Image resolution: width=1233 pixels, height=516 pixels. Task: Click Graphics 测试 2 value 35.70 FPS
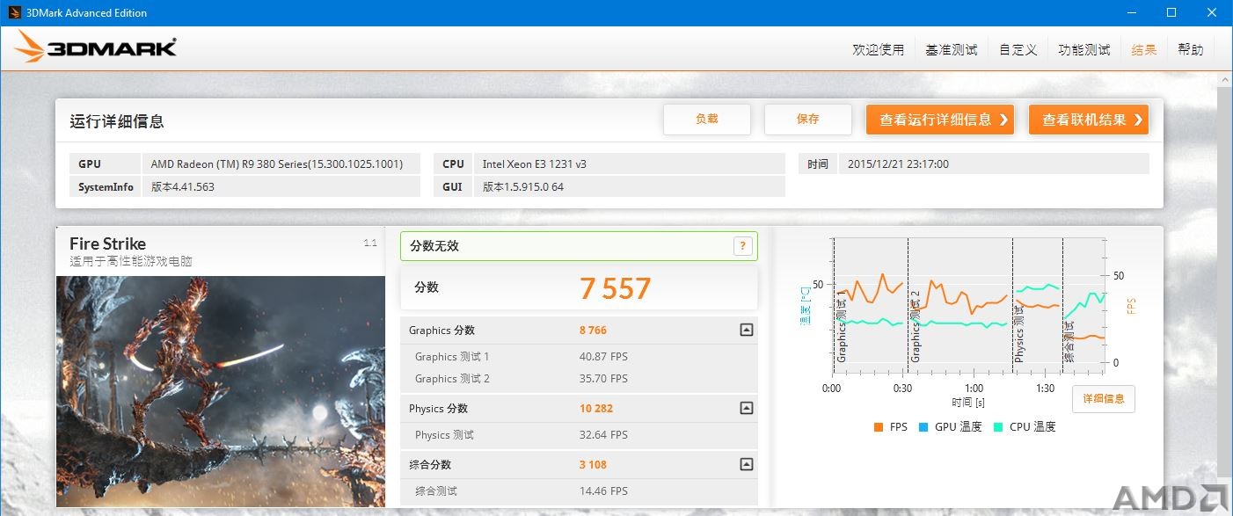coord(603,379)
